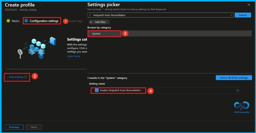This screenshot has width=256, height=133.
Task: Click the magnifier icon in search field
Action: pyautogui.click(x=90, y=15)
